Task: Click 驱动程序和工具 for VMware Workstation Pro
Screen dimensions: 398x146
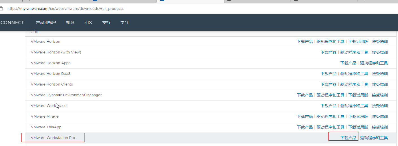Action: (374, 138)
